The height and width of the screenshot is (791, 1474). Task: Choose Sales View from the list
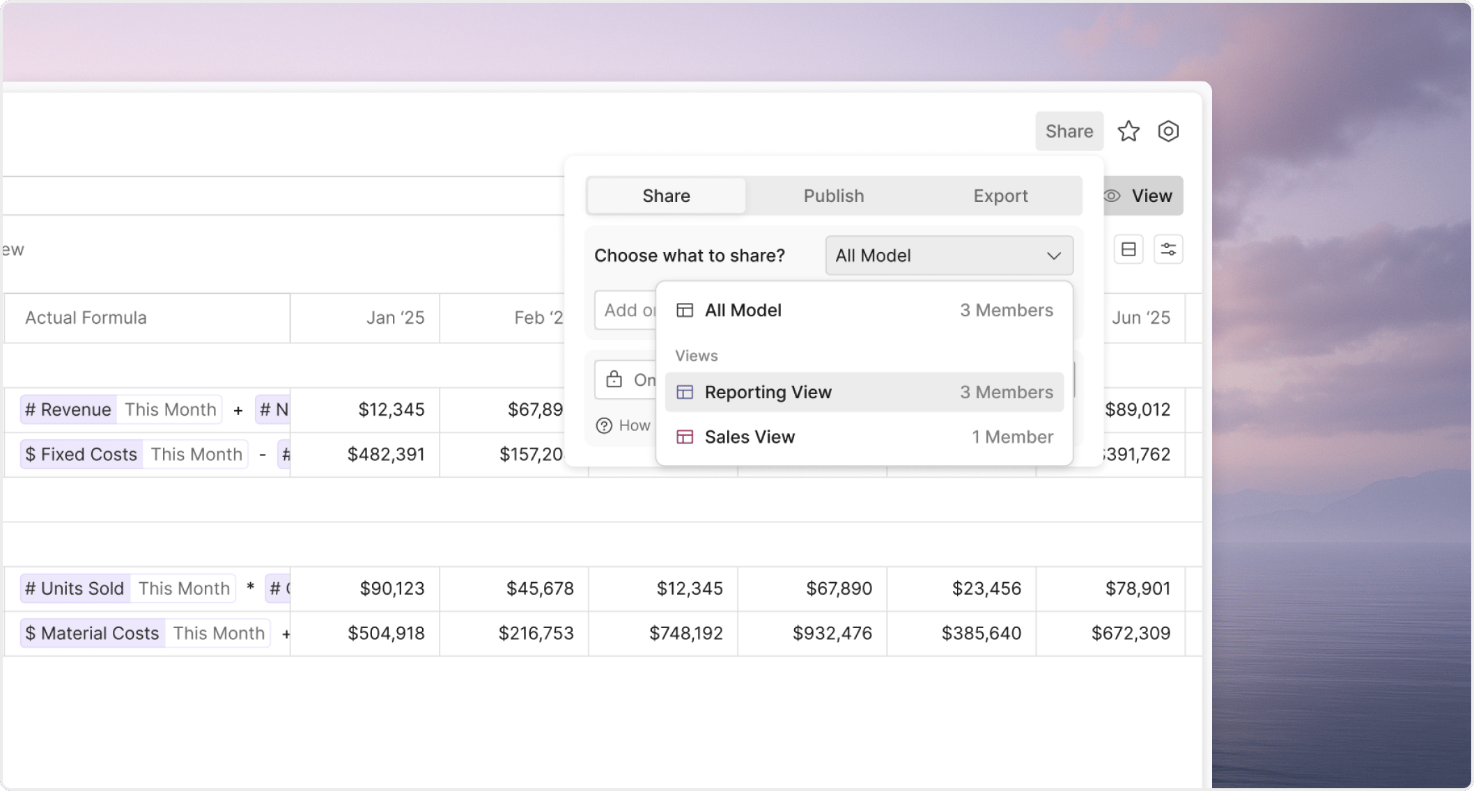click(864, 437)
